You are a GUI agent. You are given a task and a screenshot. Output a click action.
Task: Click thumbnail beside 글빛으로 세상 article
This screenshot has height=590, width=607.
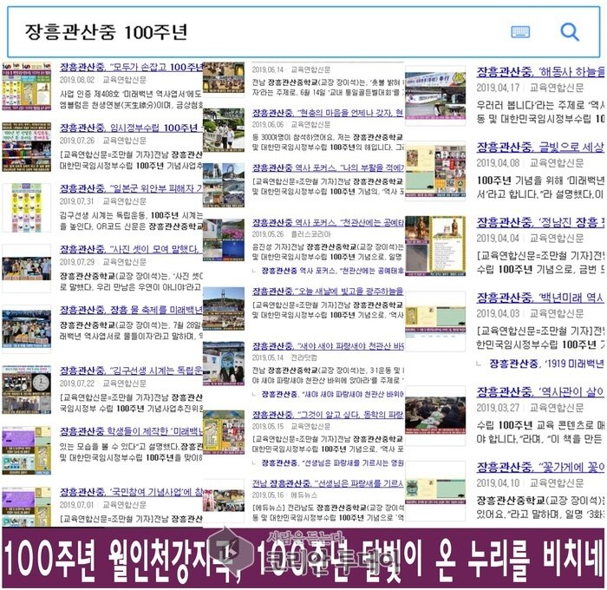pyautogui.click(x=435, y=171)
